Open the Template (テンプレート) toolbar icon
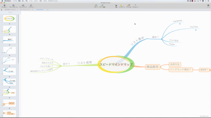 click(x=122, y=6)
